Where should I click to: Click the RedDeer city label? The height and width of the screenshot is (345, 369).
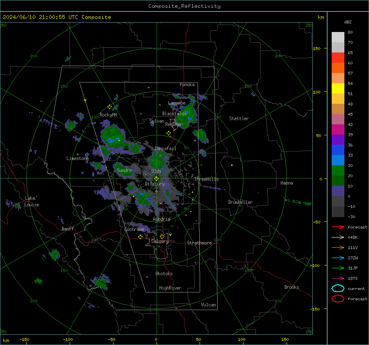(174, 124)
